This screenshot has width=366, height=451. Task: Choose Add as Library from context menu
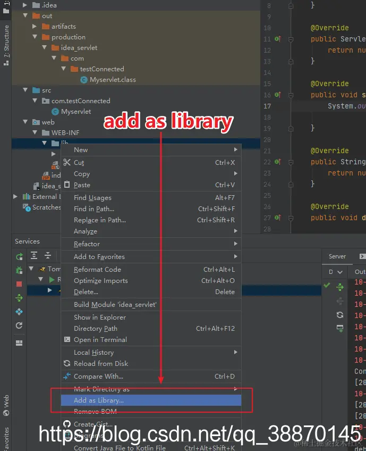(x=151, y=400)
